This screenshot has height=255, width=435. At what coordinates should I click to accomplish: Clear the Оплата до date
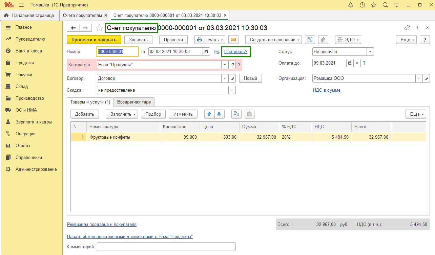coord(357,63)
